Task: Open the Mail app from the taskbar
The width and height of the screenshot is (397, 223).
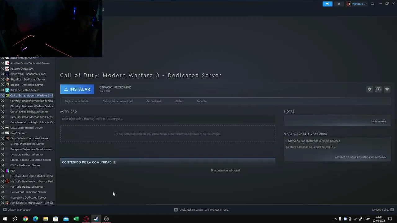Action: [x=66, y=219]
